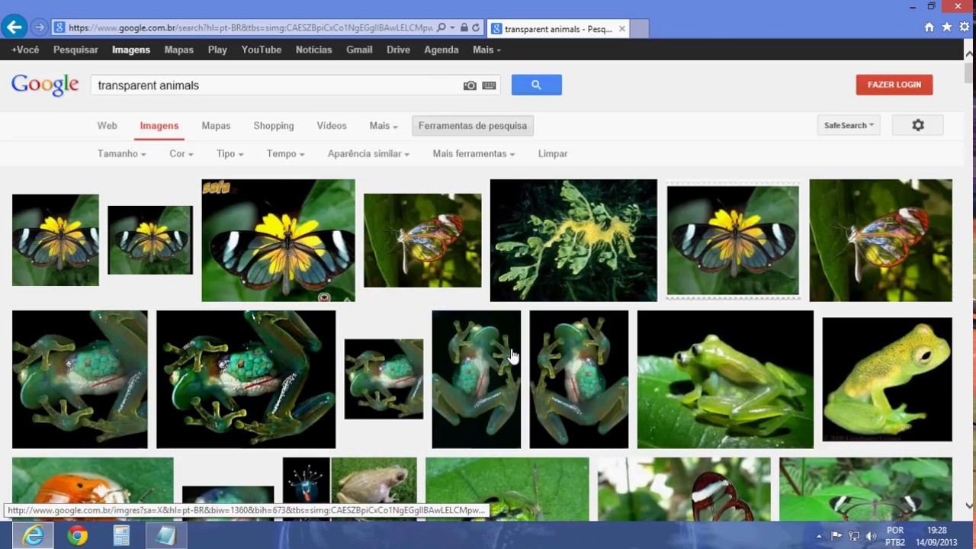Switch to the Mapas search tab
Image resolution: width=976 pixels, height=549 pixels.
tap(216, 126)
